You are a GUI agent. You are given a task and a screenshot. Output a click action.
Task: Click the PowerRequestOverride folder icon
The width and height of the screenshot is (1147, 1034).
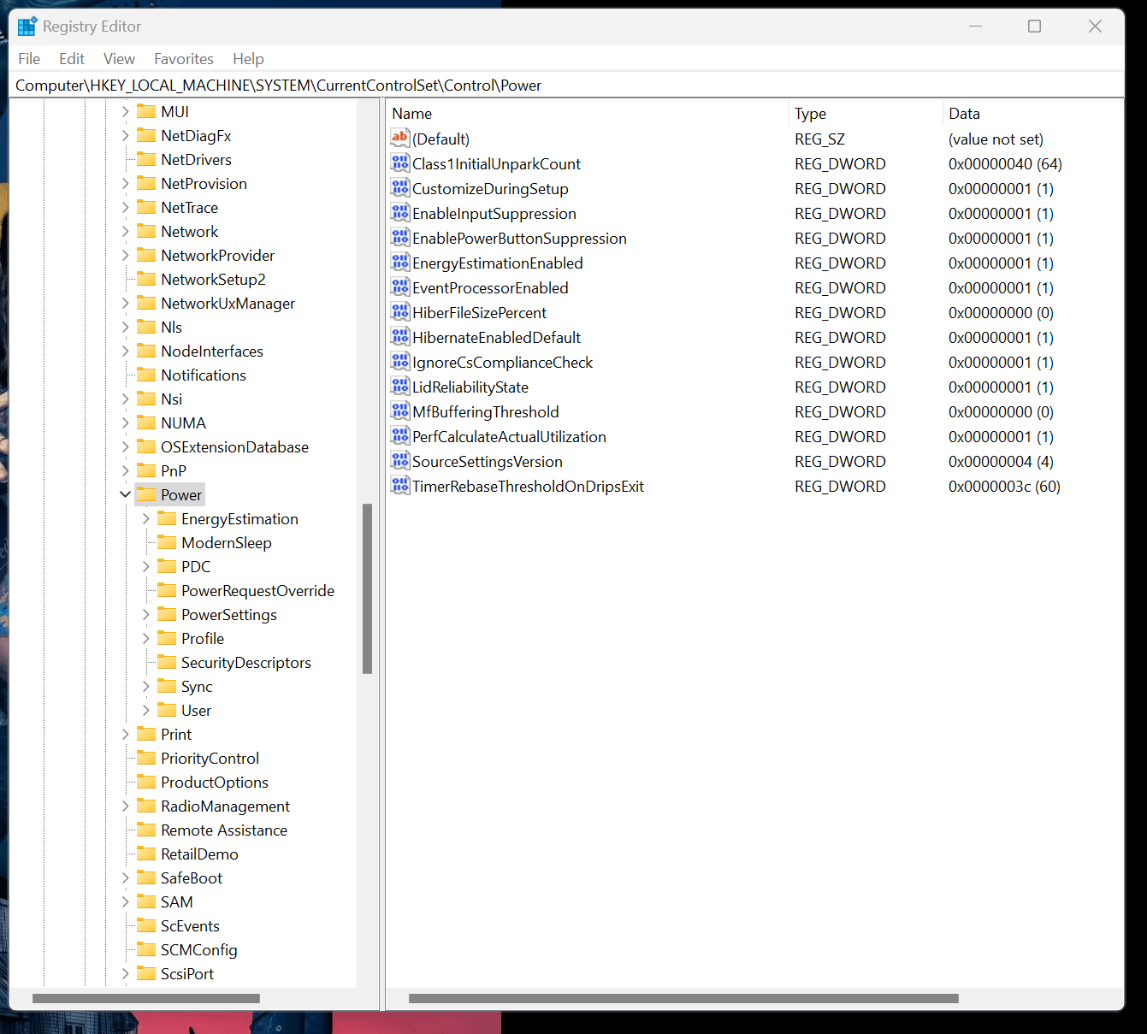pos(167,590)
